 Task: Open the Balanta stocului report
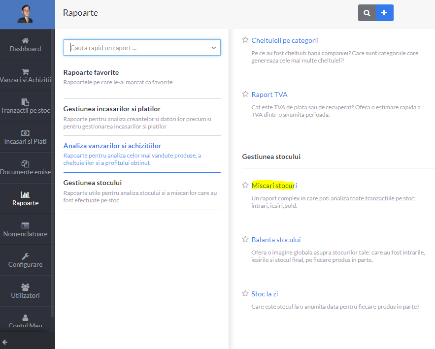[x=276, y=240]
